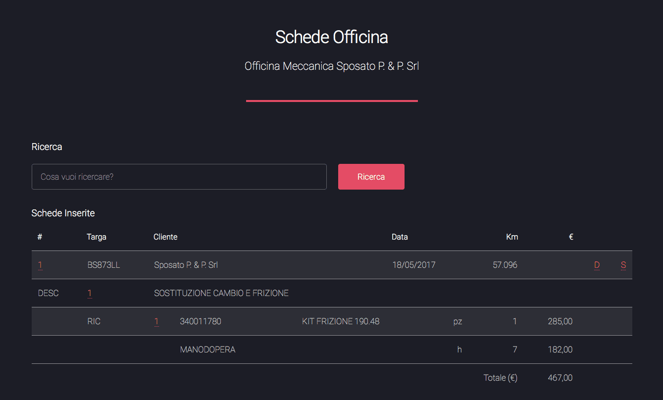Select part code 340011780
Screen dimensions: 663x400
click(x=201, y=321)
